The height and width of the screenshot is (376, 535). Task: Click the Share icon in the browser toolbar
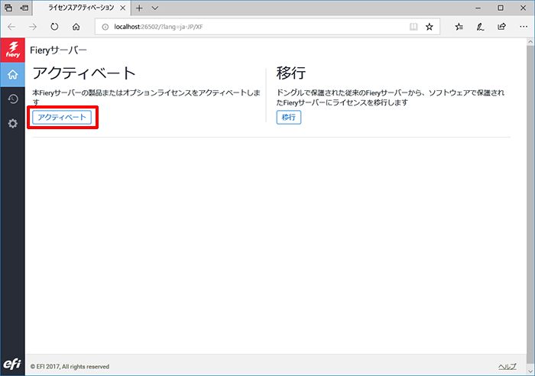(501, 27)
